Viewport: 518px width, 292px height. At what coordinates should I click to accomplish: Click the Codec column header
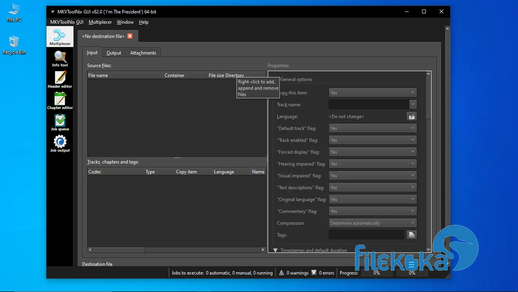point(116,172)
